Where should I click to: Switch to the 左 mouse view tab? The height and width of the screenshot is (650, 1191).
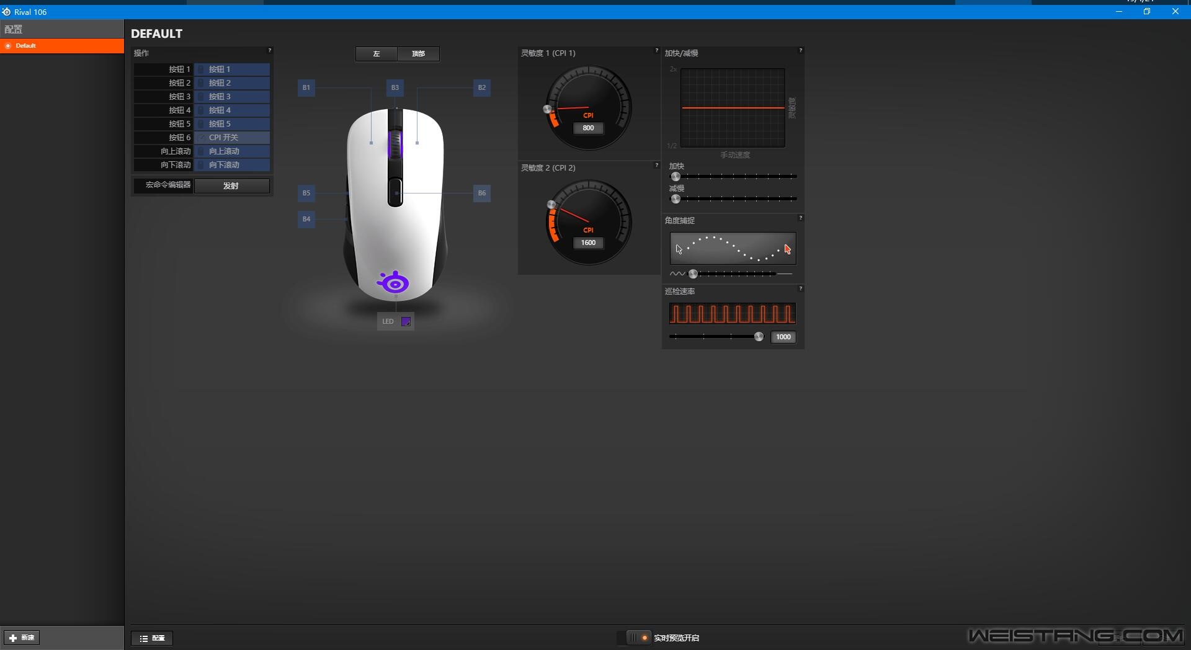coord(377,54)
